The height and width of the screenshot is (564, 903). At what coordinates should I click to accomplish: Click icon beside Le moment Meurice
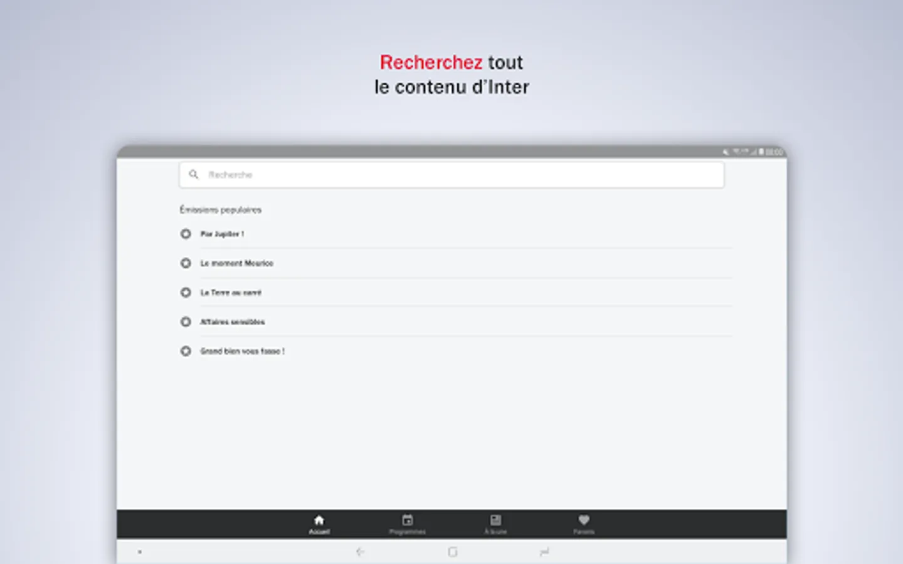[186, 263]
